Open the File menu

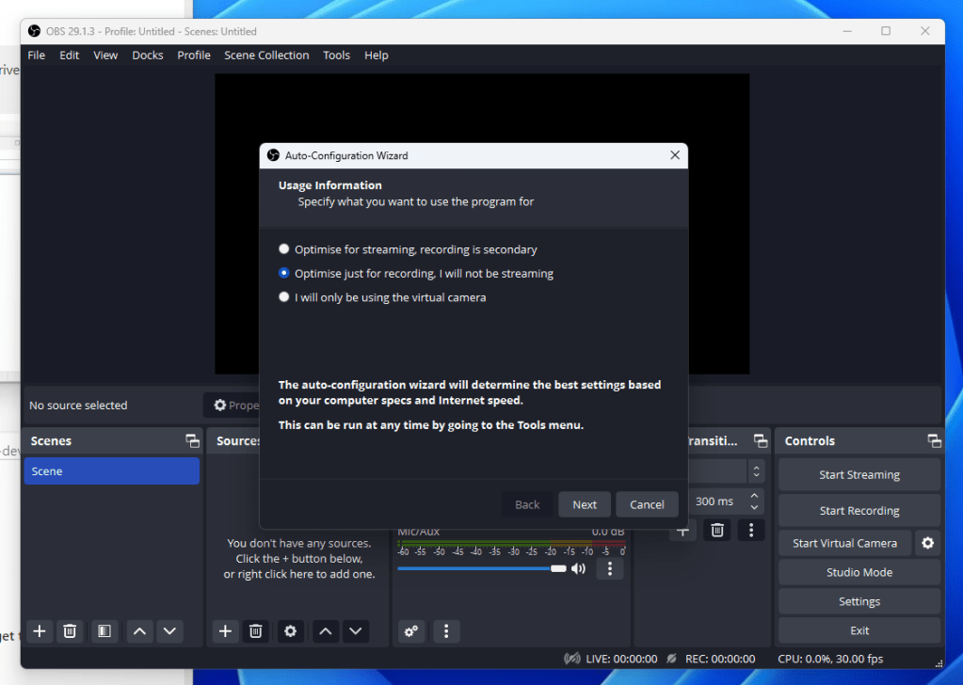coord(36,56)
